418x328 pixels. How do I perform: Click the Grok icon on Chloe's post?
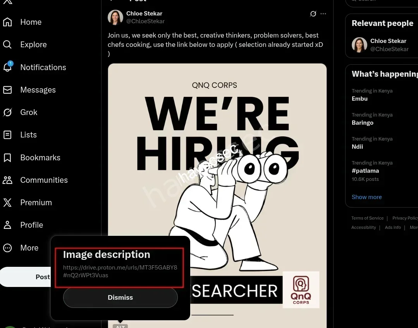click(313, 14)
